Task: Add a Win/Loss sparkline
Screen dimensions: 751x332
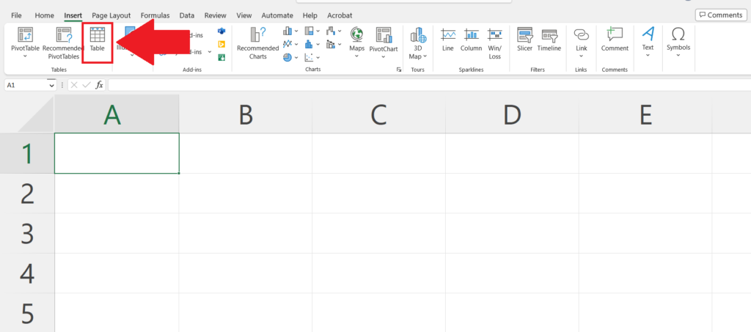Action: [495, 42]
